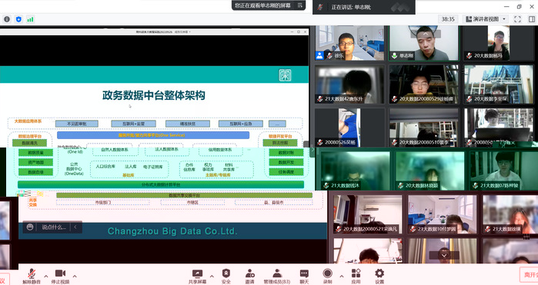The image size is (538, 285).
Task: Start recording the meeting (录制)
Action: (328, 276)
